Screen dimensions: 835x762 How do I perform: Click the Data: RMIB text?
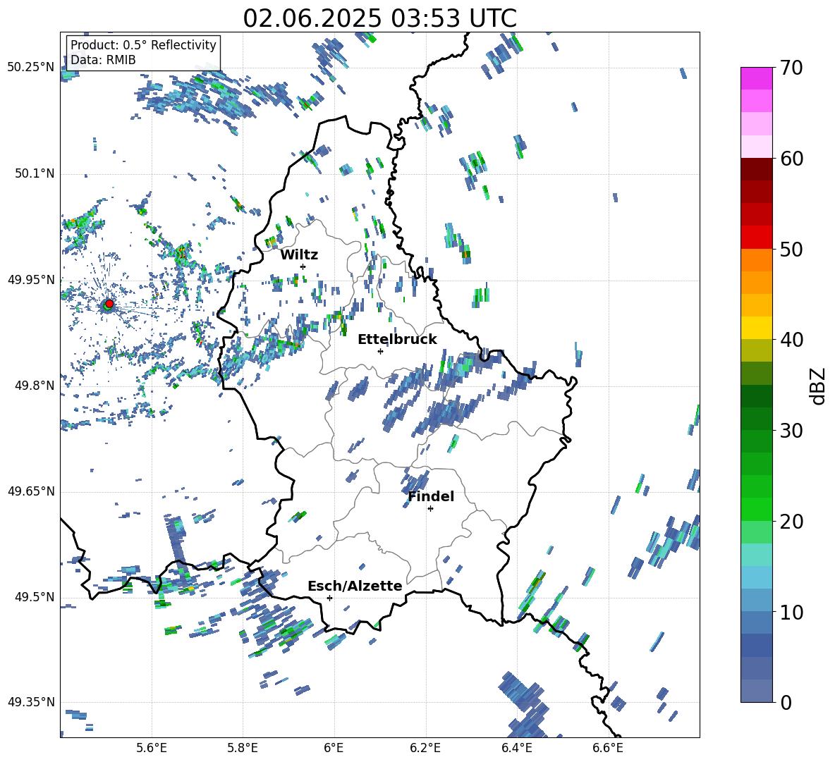(103, 60)
